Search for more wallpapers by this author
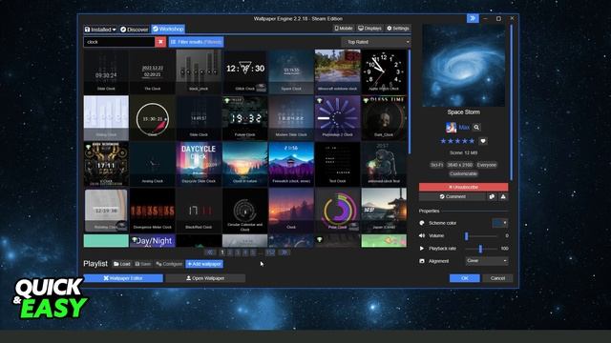611x343 pixels. [476, 127]
